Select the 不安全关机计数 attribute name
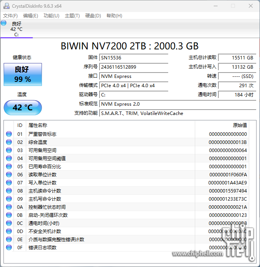This screenshot has width=260, height=267. [45, 231]
